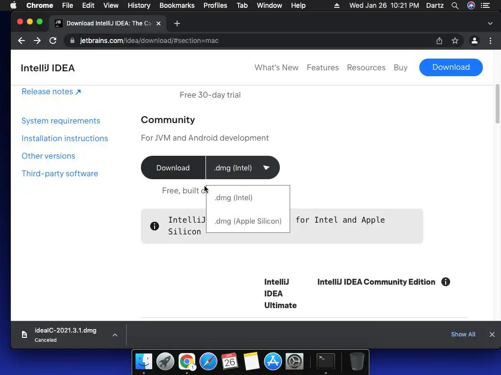The image size is (501, 375).
Task: Select .dmg (Intel) from the dropdown list
Action: tap(233, 198)
